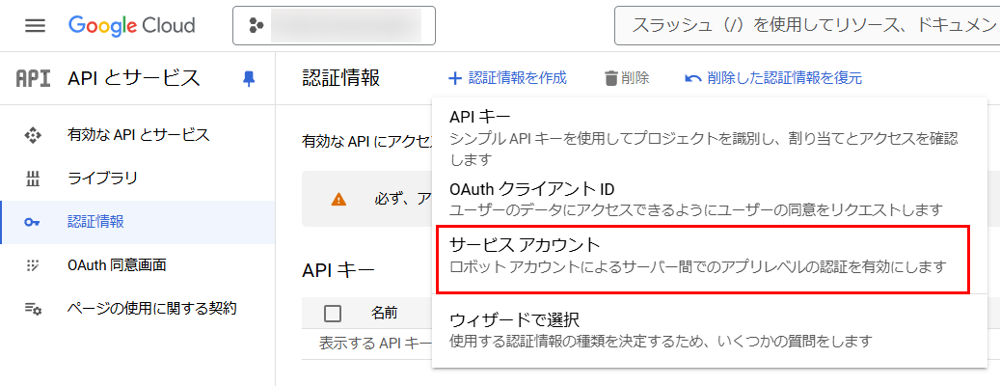Click the API icon beside API とサービス
The width and height of the screenshot is (1000, 386).
pos(33,78)
